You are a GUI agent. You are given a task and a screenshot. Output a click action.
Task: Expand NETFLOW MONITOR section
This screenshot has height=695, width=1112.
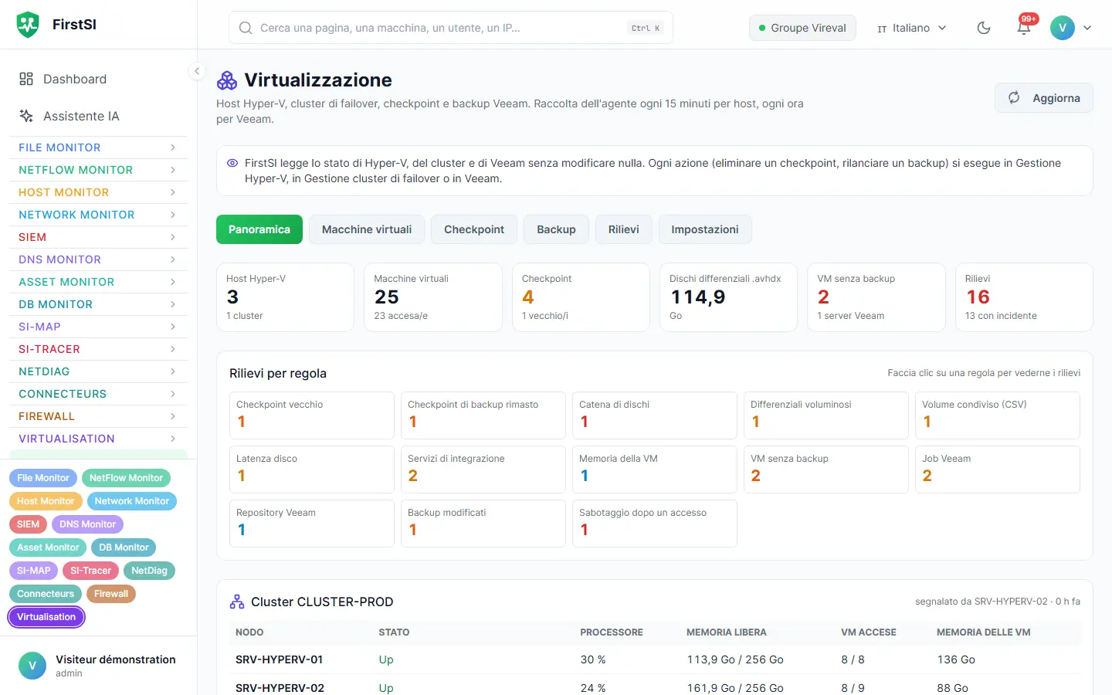pos(98,170)
